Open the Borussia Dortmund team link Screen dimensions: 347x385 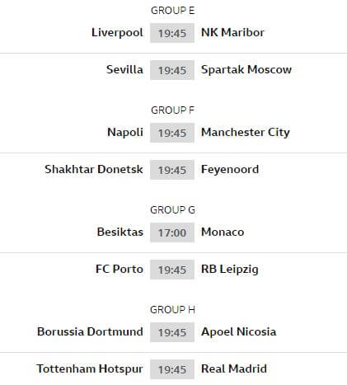click(x=90, y=331)
